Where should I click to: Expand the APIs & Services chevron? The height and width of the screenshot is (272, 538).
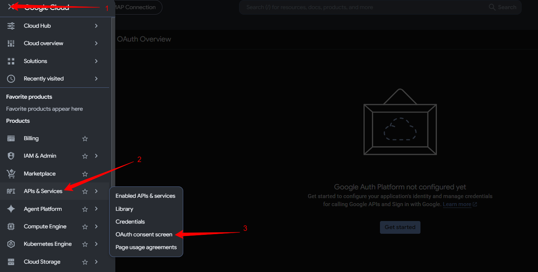(96, 191)
